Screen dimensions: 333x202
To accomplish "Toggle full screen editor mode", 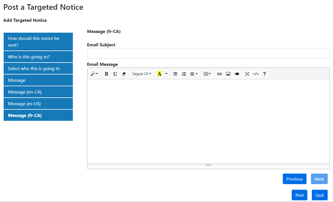I will (247, 74).
